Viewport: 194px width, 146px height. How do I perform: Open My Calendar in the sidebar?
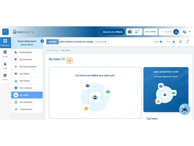point(27,102)
